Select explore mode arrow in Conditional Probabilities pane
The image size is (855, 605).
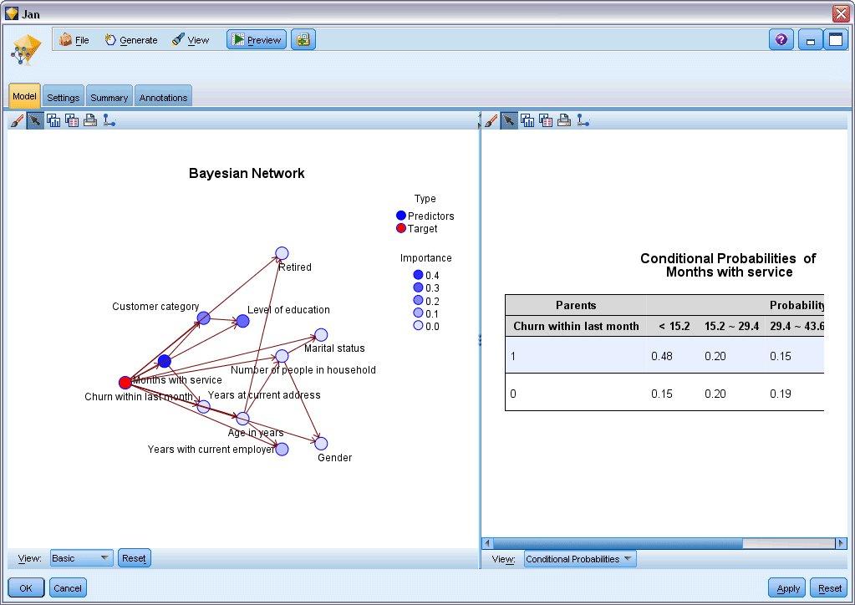tap(509, 120)
